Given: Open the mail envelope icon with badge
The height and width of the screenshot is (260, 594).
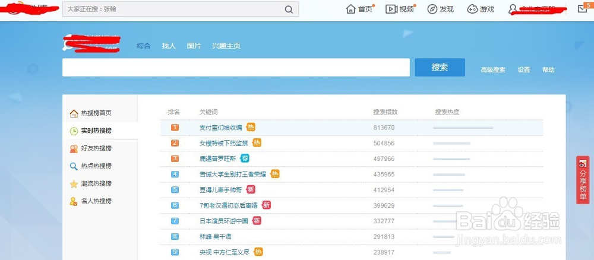Looking at the screenshot, I should 583,9.
